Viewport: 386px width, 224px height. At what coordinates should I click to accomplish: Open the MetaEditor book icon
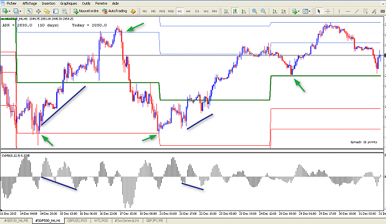[x=133, y=11]
